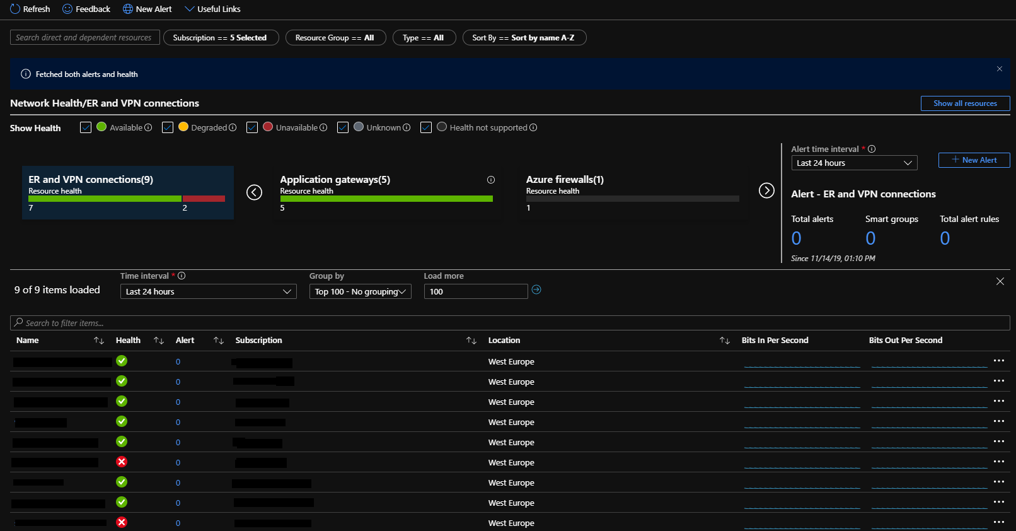Sort table by the Location column

click(725, 341)
